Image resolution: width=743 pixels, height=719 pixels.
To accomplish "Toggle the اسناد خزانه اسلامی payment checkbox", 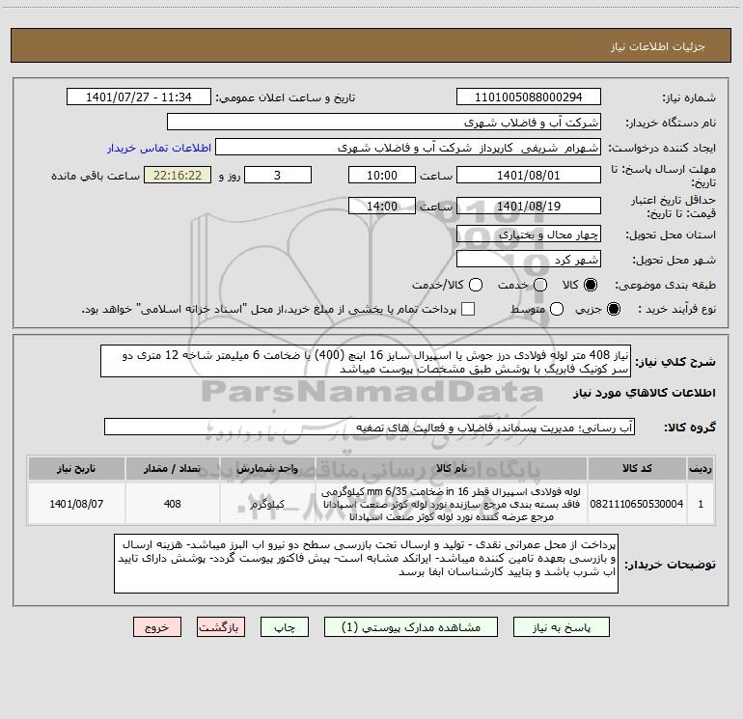I will pyautogui.click(x=468, y=309).
